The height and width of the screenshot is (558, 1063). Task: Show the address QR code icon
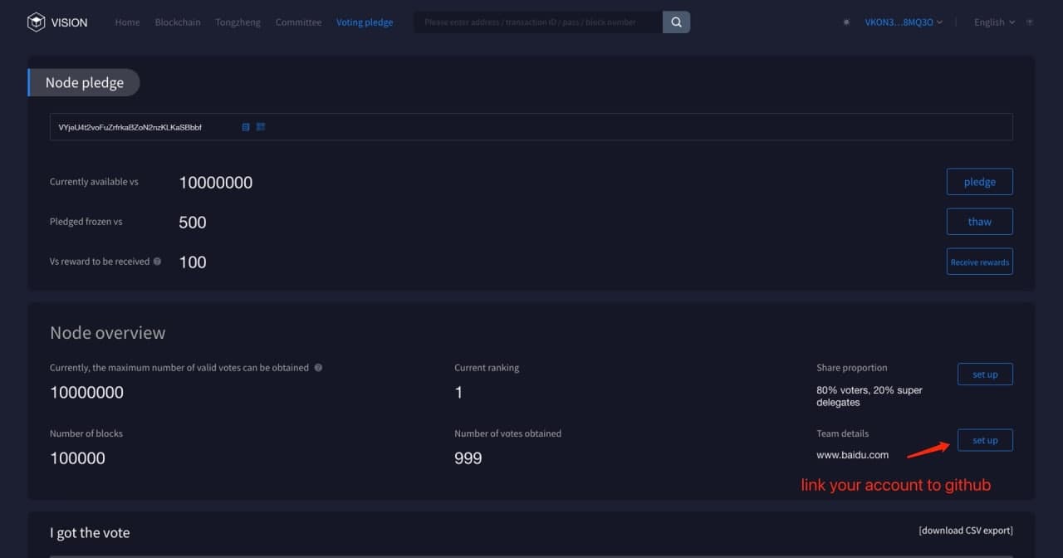pyautogui.click(x=260, y=127)
